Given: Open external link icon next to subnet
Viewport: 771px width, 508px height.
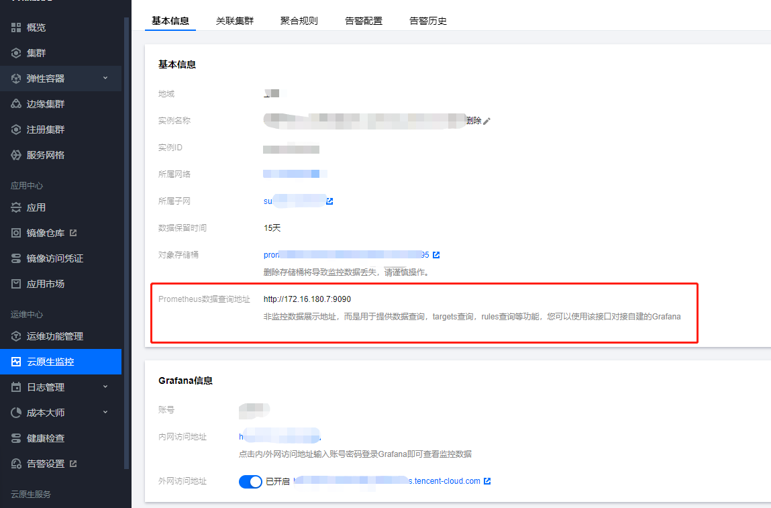Looking at the screenshot, I should [x=329, y=201].
